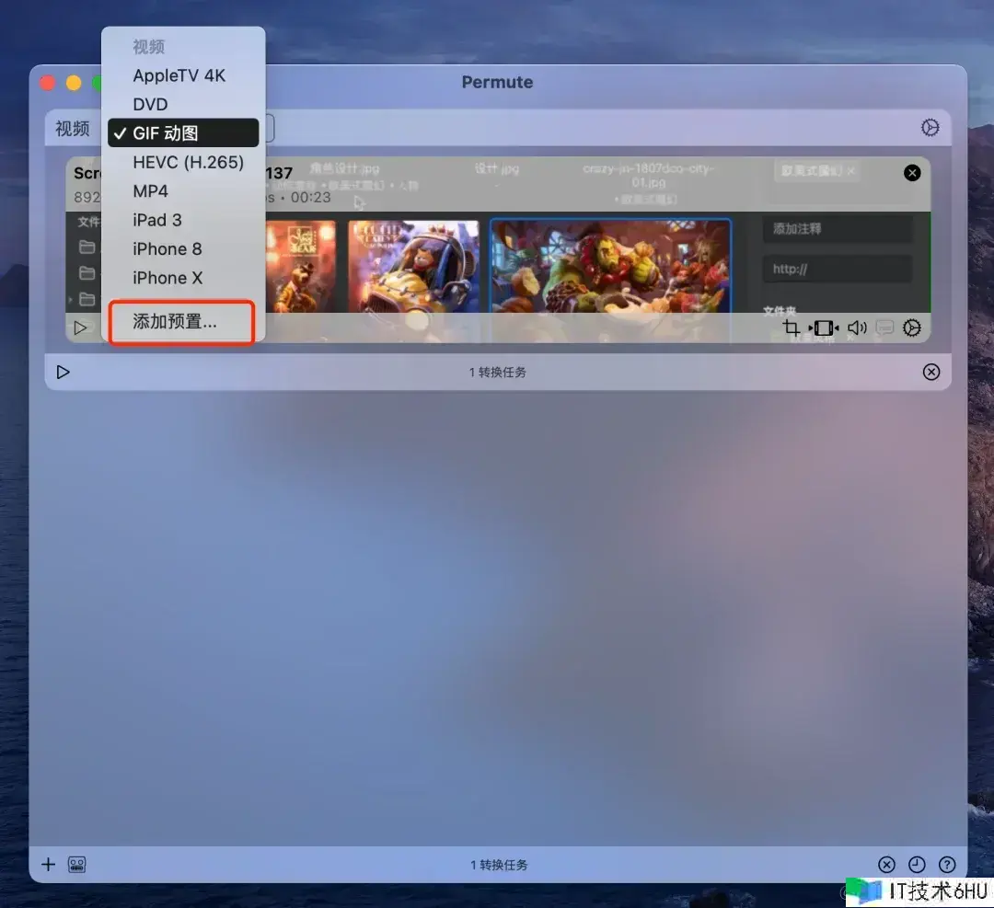
Task: Pick HEVC (H.265) from the preset list
Action: coord(188,162)
